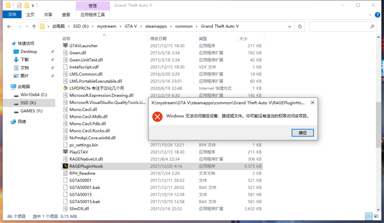Click the LSPDFRCN internet shortcut icon
The width and height of the screenshot is (384, 223).
coord(66,88)
